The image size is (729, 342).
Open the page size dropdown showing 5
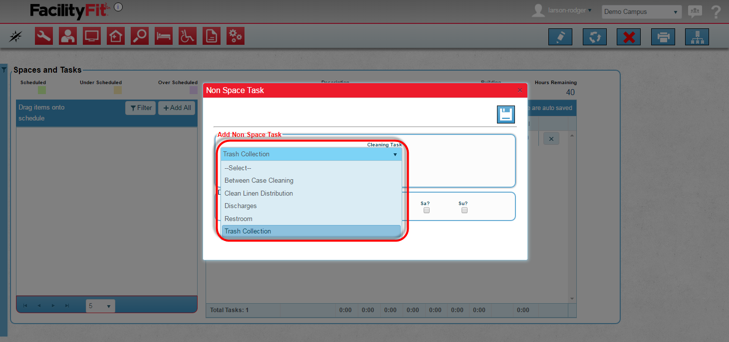pos(100,306)
